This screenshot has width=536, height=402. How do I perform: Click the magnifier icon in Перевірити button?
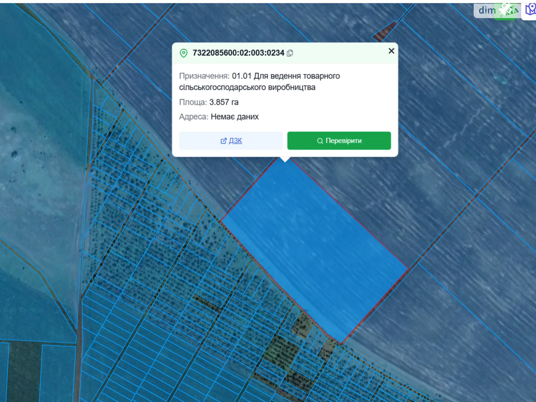[320, 141]
